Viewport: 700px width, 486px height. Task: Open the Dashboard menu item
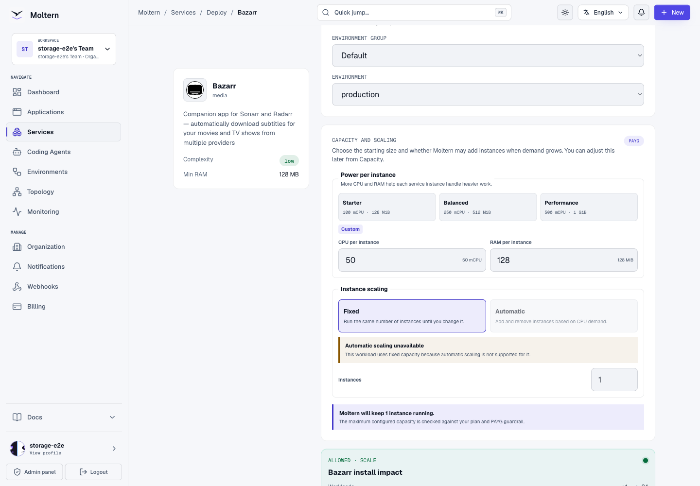click(x=64, y=92)
